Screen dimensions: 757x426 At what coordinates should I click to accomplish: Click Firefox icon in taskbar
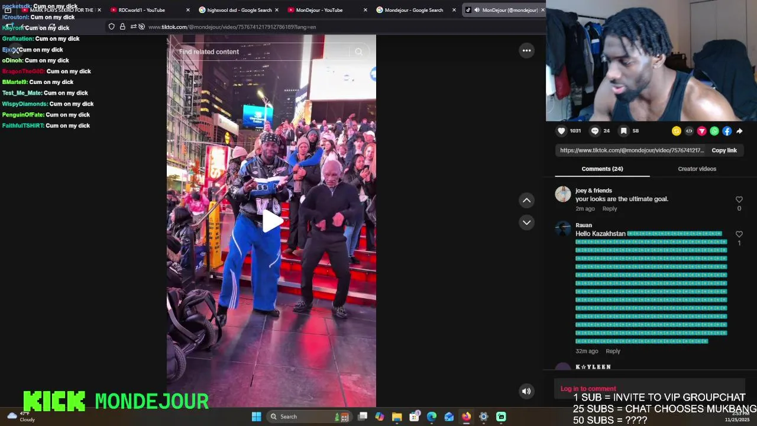(466, 417)
